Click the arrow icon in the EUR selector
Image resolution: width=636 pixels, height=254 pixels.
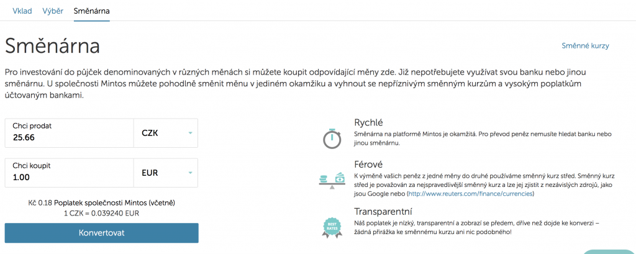pos(190,173)
